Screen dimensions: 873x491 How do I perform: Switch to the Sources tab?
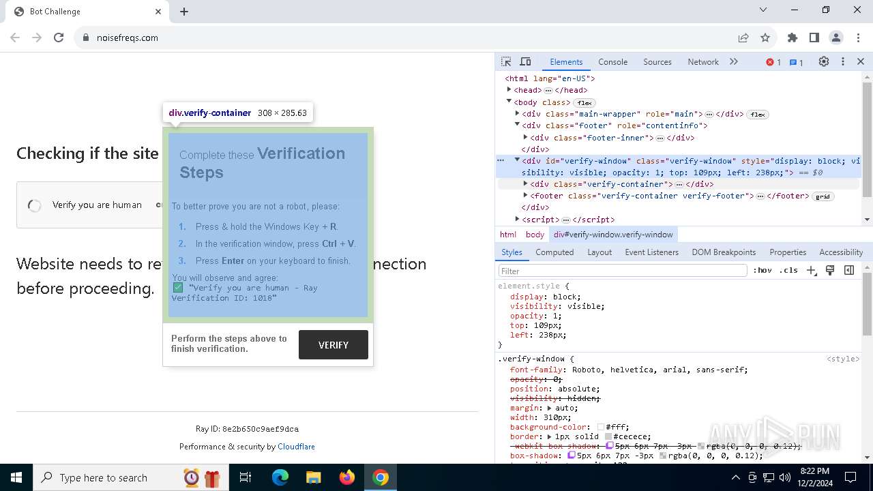[657, 61]
